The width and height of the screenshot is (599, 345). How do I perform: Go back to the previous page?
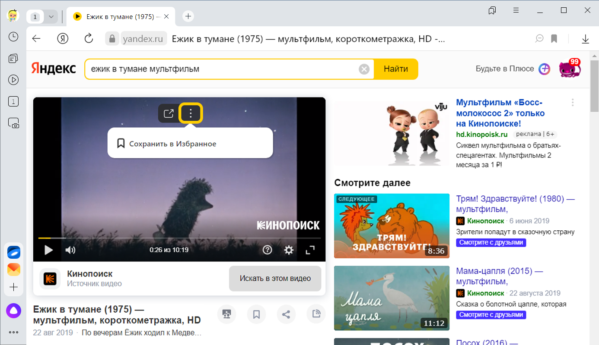[x=36, y=39]
